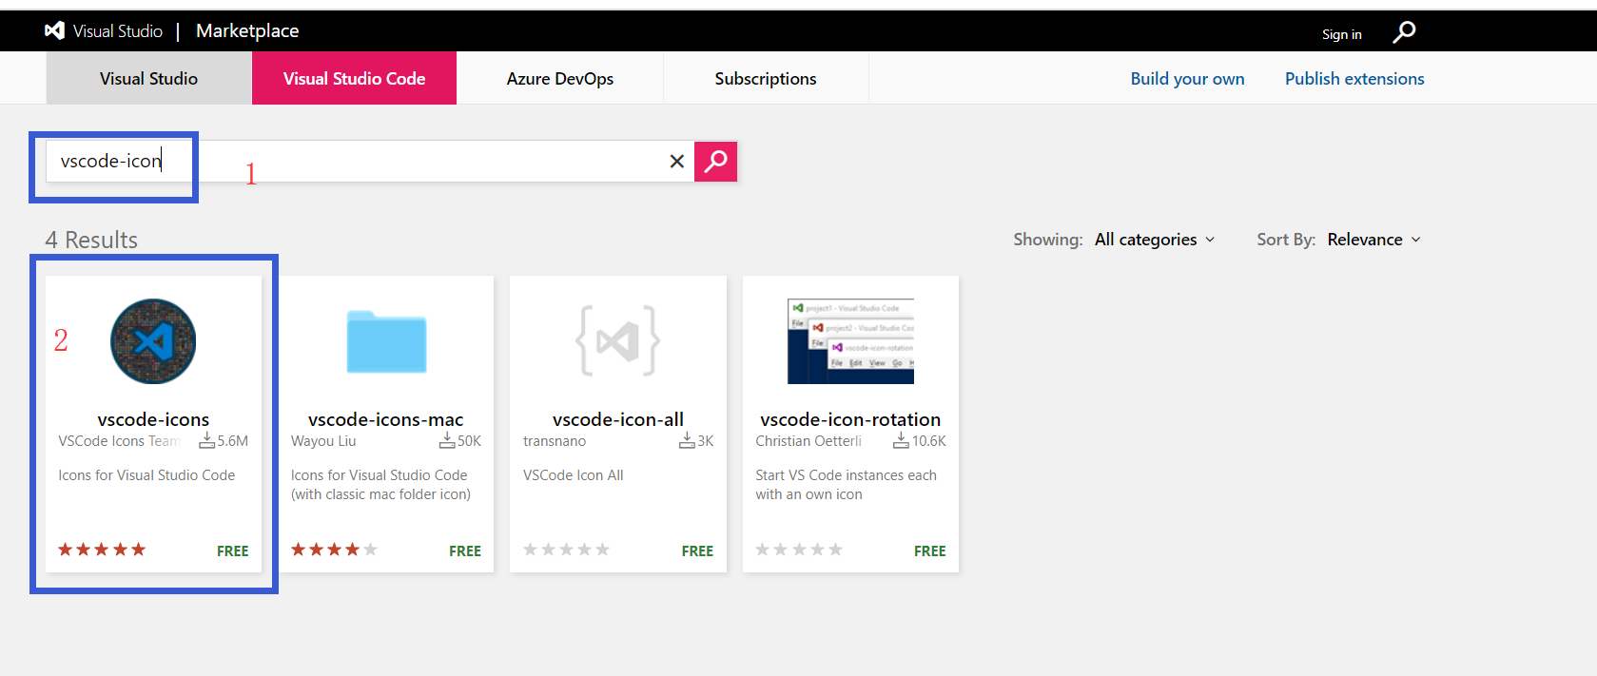Click description 'Start VS Code instances each'
The width and height of the screenshot is (1597, 676).
tap(846, 475)
